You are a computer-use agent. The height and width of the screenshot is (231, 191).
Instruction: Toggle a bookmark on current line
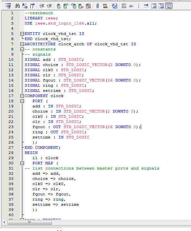click(x=58, y=6)
